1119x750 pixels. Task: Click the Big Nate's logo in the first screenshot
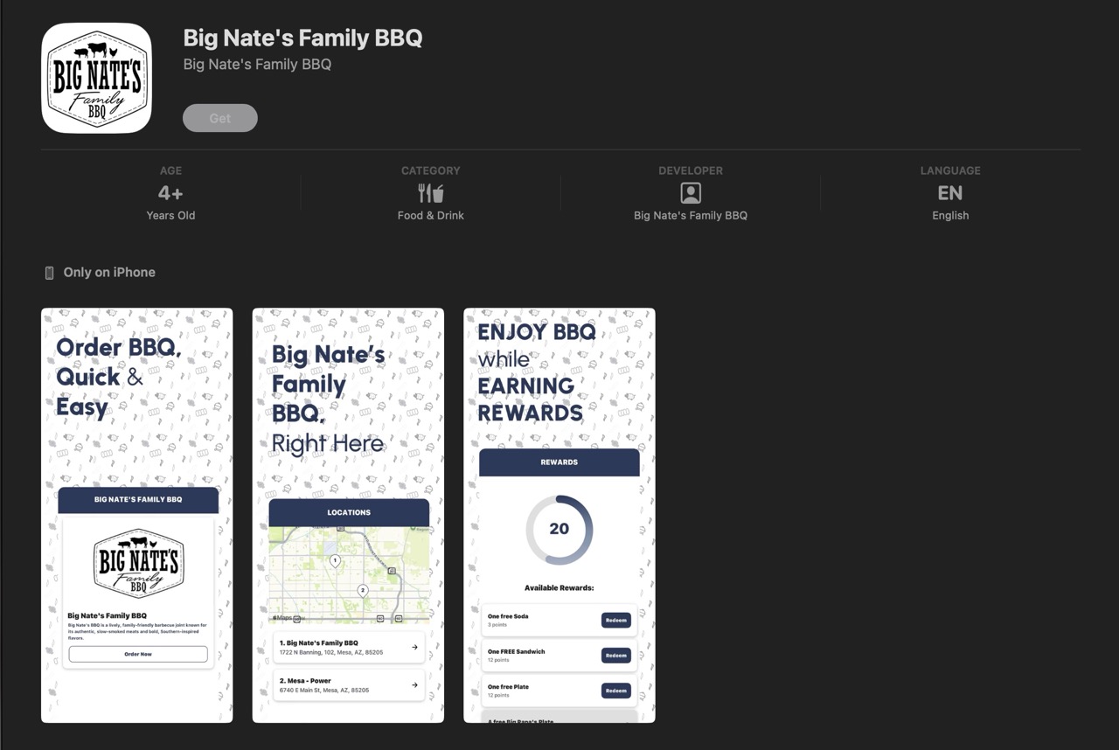[x=138, y=564]
